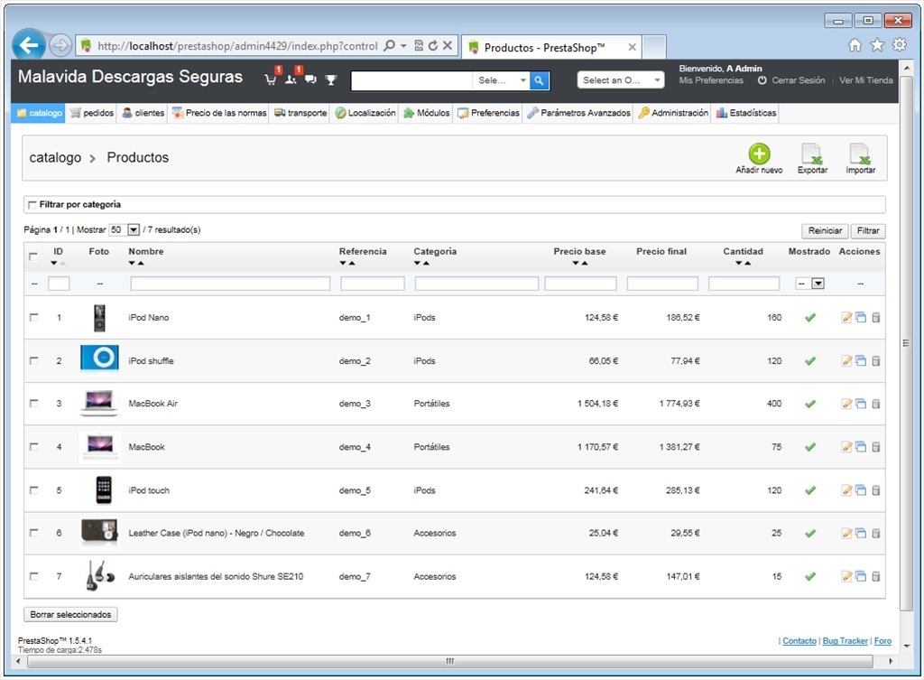Open the shopping cart notification icon
The image size is (924, 680).
[x=271, y=79]
